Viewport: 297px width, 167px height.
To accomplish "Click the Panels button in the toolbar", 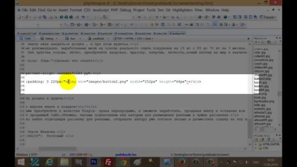I will point(267,17).
